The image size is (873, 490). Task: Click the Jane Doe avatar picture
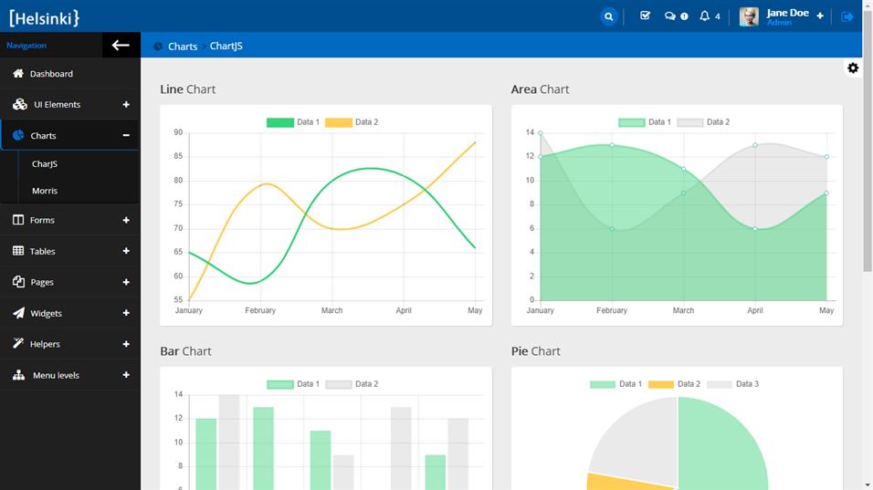point(749,16)
